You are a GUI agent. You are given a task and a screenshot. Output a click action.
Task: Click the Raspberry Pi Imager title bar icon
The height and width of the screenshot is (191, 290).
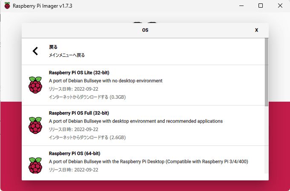pyautogui.click(x=7, y=6)
